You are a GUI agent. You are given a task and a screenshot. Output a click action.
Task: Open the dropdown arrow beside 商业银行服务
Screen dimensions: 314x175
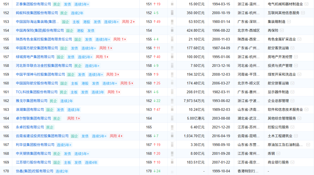292,162
